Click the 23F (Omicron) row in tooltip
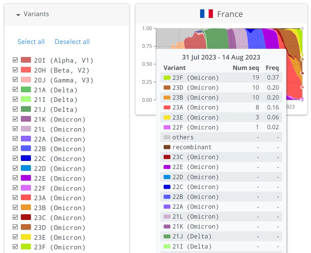Viewport: 311px width, 253px height. [x=221, y=77]
